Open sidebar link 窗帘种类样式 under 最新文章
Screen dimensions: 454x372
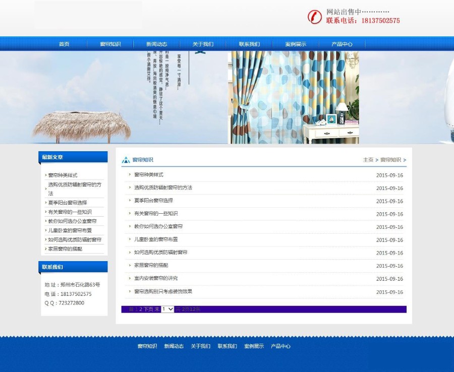point(63,175)
